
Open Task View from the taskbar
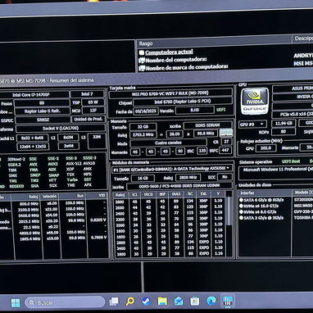click(114, 302)
